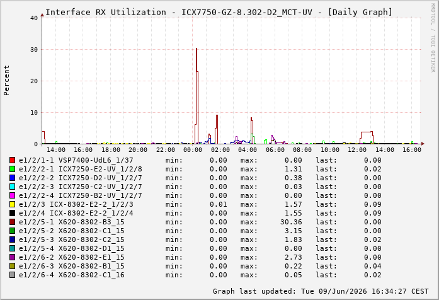Click the 08:00 label on the time axis

[x=302, y=150]
